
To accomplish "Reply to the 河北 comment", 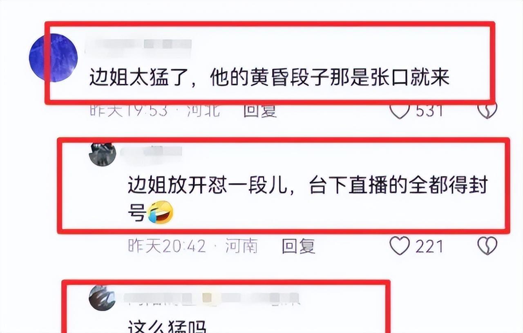I will pyautogui.click(x=260, y=110).
